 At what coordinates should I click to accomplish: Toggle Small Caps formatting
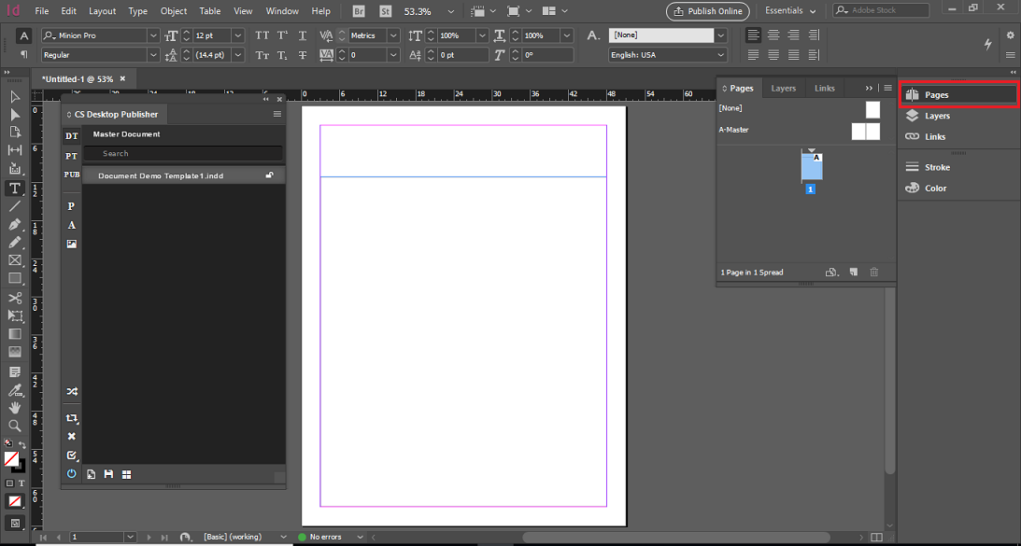coord(262,55)
